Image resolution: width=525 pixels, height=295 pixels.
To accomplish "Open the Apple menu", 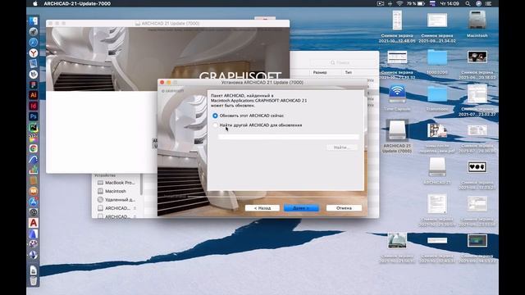I will coord(35,3).
